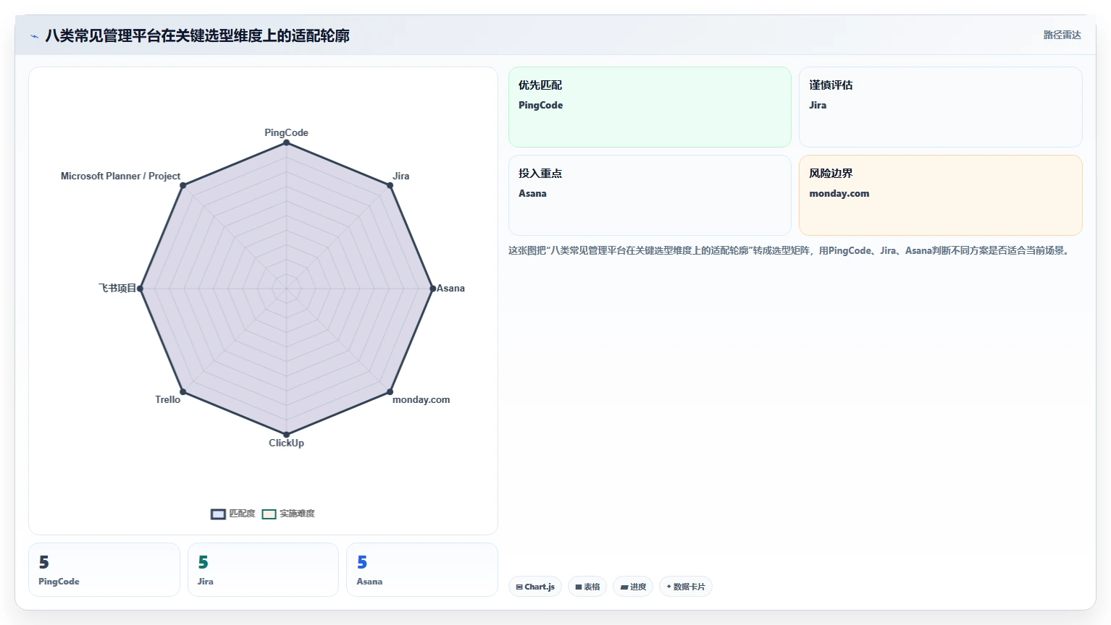Click the chart title 八类常见管理平台在关键选型维度上的适配轮廓
Image resolution: width=1111 pixels, height=625 pixels.
197,35
